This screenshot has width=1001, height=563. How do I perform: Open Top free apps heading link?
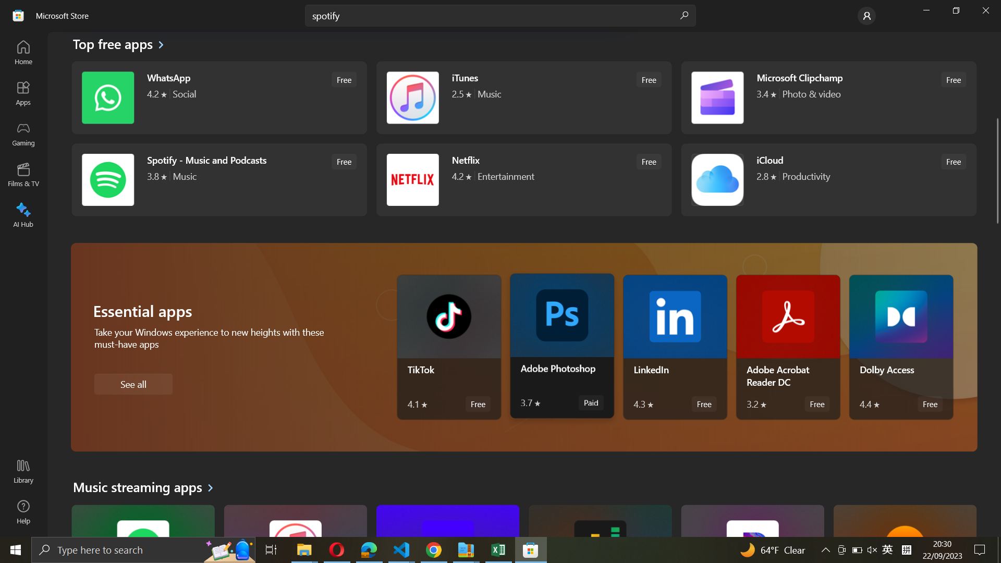tap(113, 45)
